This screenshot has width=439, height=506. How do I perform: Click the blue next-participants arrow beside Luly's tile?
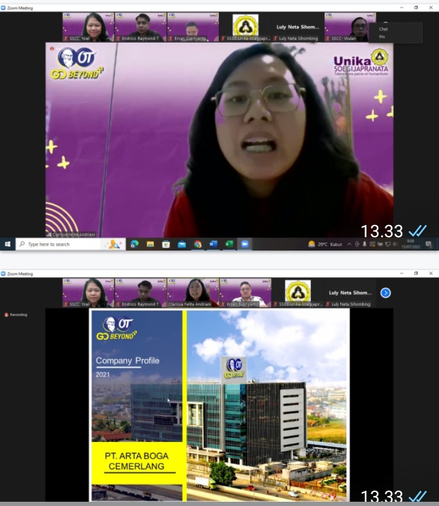click(x=385, y=293)
